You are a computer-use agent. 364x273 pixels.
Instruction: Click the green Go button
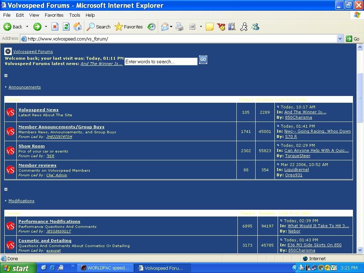point(353,39)
